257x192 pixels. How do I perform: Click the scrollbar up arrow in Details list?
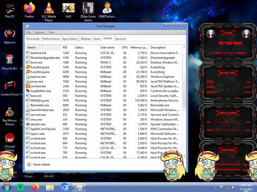coord(184,47)
